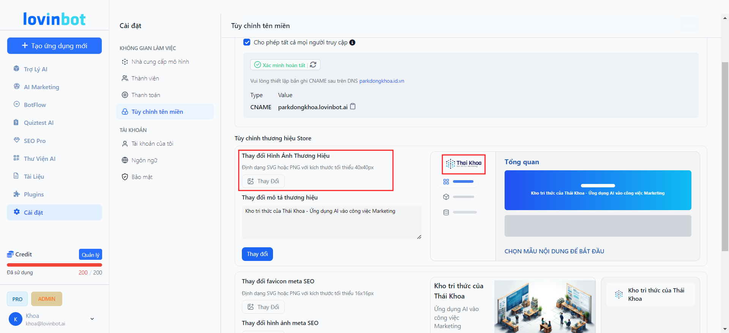Open the parkdongkhoa.id.vn link
This screenshot has height=333, width=729.
point(382,81)
